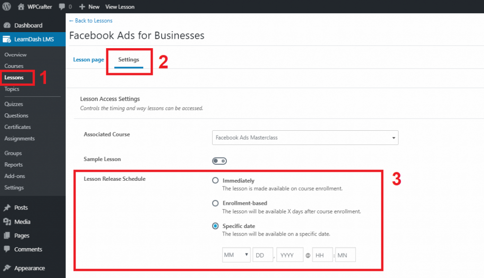Click the WPCrafter site name
This screenshot has height=278, width=484.
coord(40,7)
